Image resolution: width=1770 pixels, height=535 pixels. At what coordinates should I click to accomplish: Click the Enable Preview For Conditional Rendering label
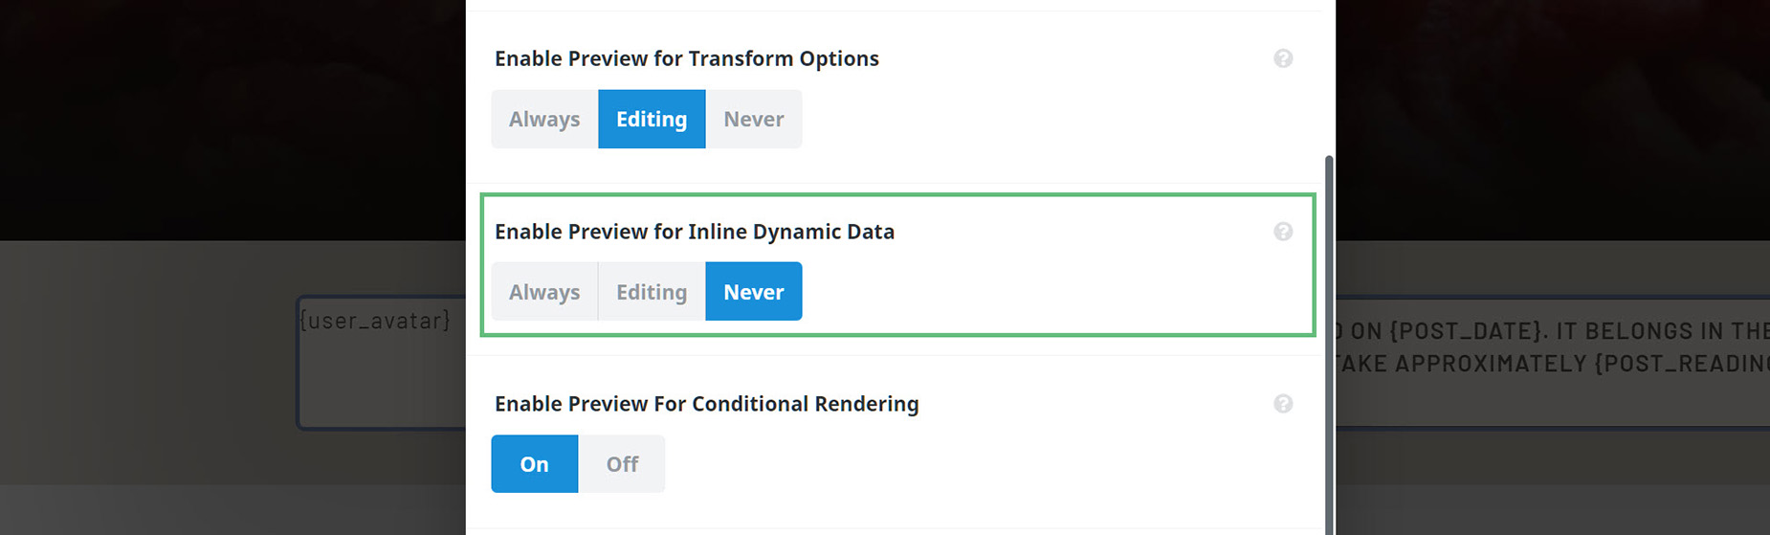tap(706, 404)
